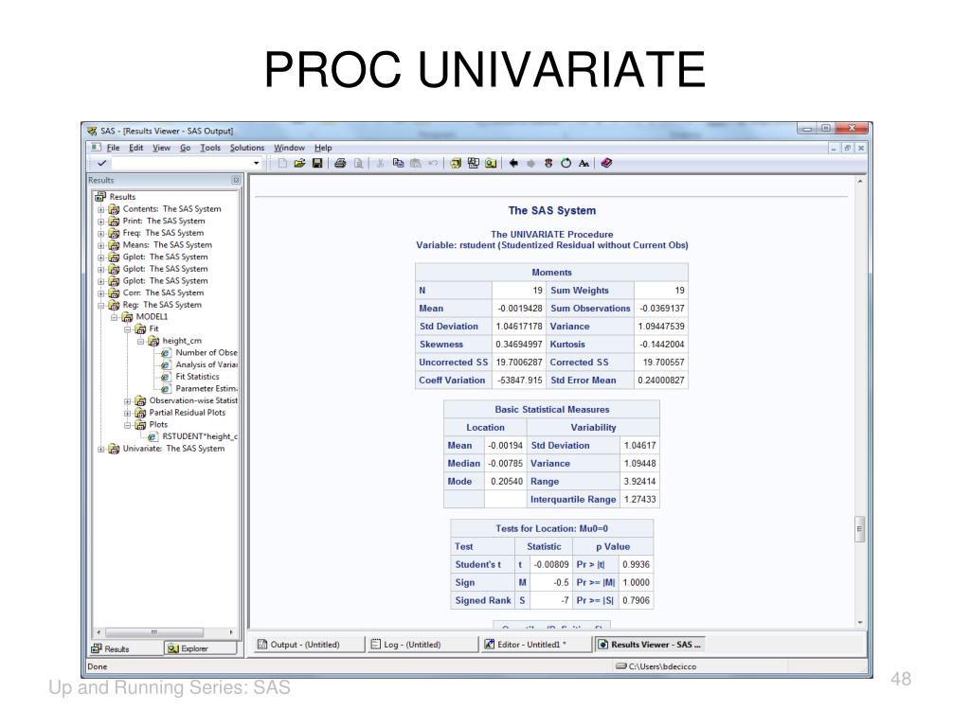
Task: Click the Save floppy disk icon
Action: [317, 163]
